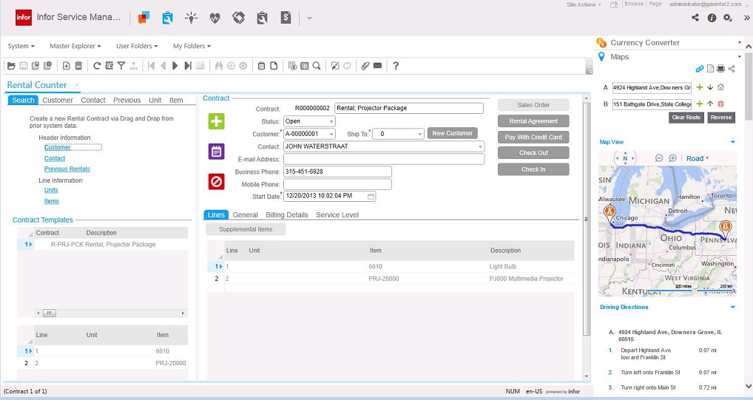Click the E-mail Address input field
Image resolution: width=753 pixels, height=400 pixels.
coord(383,159)
